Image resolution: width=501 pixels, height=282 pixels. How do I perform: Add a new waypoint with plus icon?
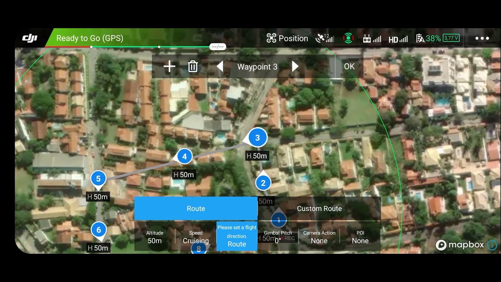pyautogui.click(x=169, y=67)
